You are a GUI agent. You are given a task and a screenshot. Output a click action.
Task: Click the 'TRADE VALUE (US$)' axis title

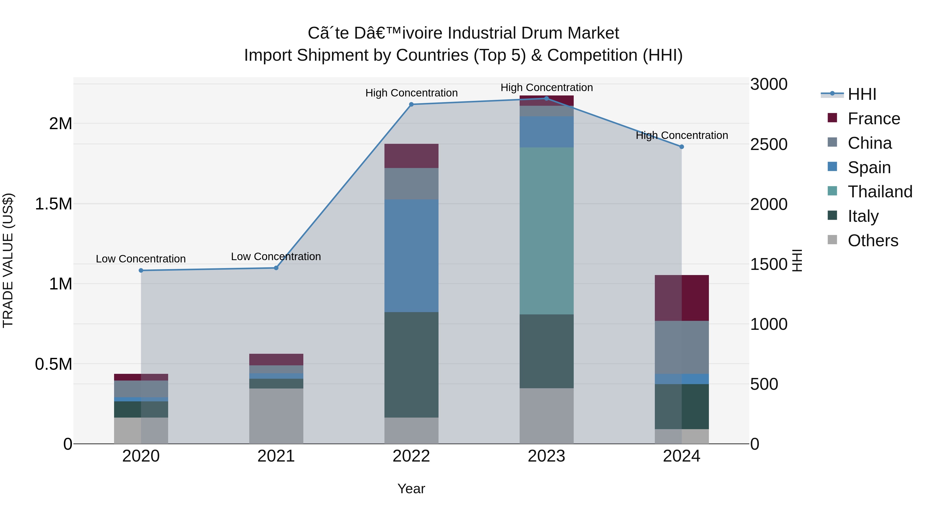point(8,260)
